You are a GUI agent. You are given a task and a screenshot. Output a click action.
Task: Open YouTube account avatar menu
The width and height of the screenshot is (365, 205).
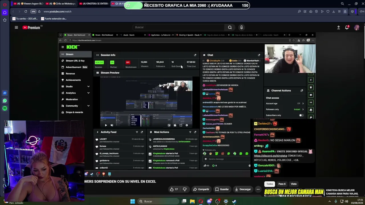[x=356, y=27]
